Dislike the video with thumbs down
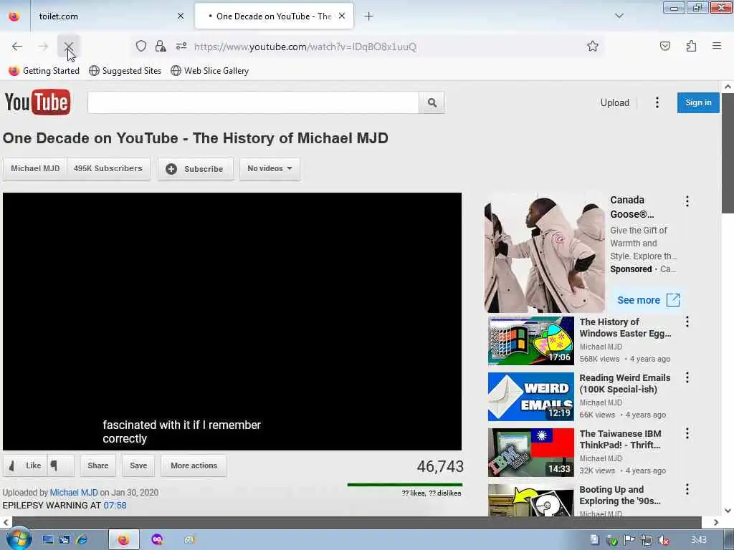The image size is (734, 550). click(60, 465)
